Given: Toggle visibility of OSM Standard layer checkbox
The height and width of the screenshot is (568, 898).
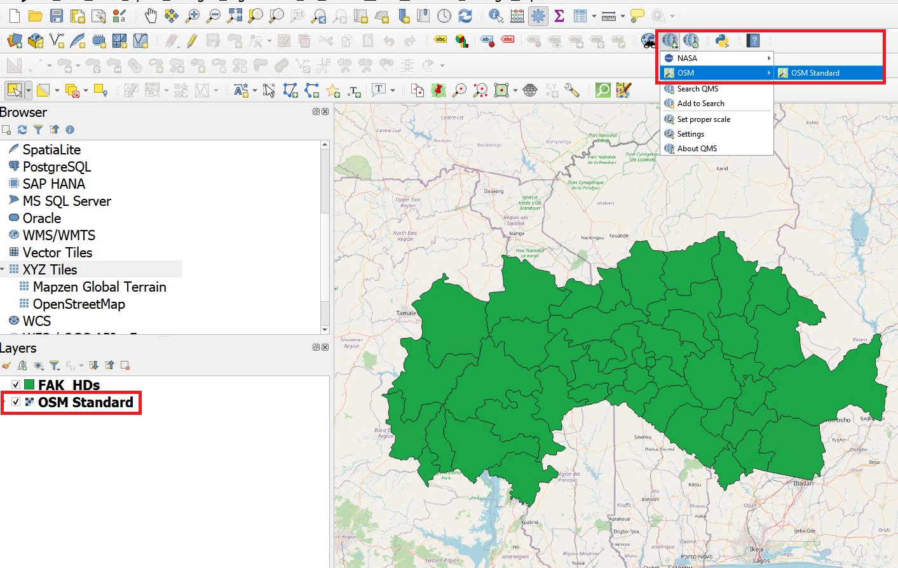Looking at the screenshot, I should [x=16, y=402].
